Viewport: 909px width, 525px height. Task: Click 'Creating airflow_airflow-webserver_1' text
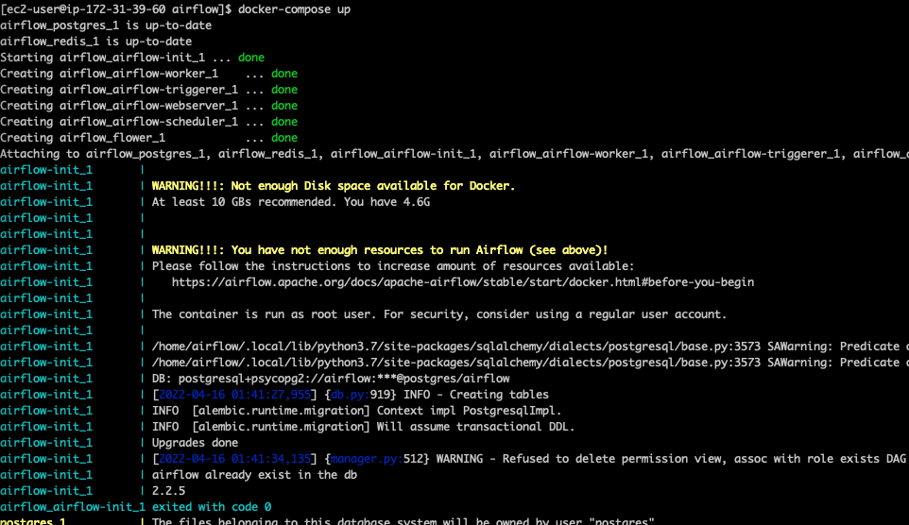click(119, 106)
